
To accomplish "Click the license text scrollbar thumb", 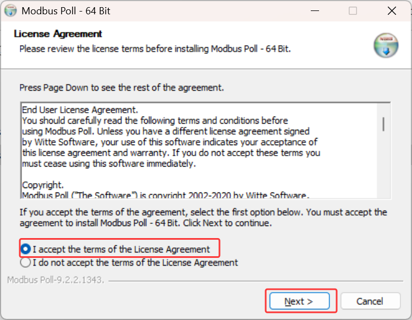I will (383, 124).
